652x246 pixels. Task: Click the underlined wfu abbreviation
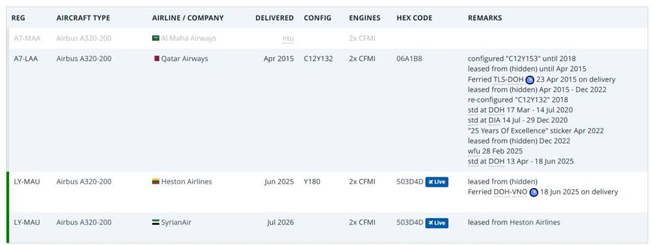pos(474,151)
